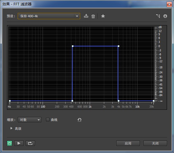Open the 缩放 scale dropdown
This screenshot has width=174, height=153.
point(30,120)
